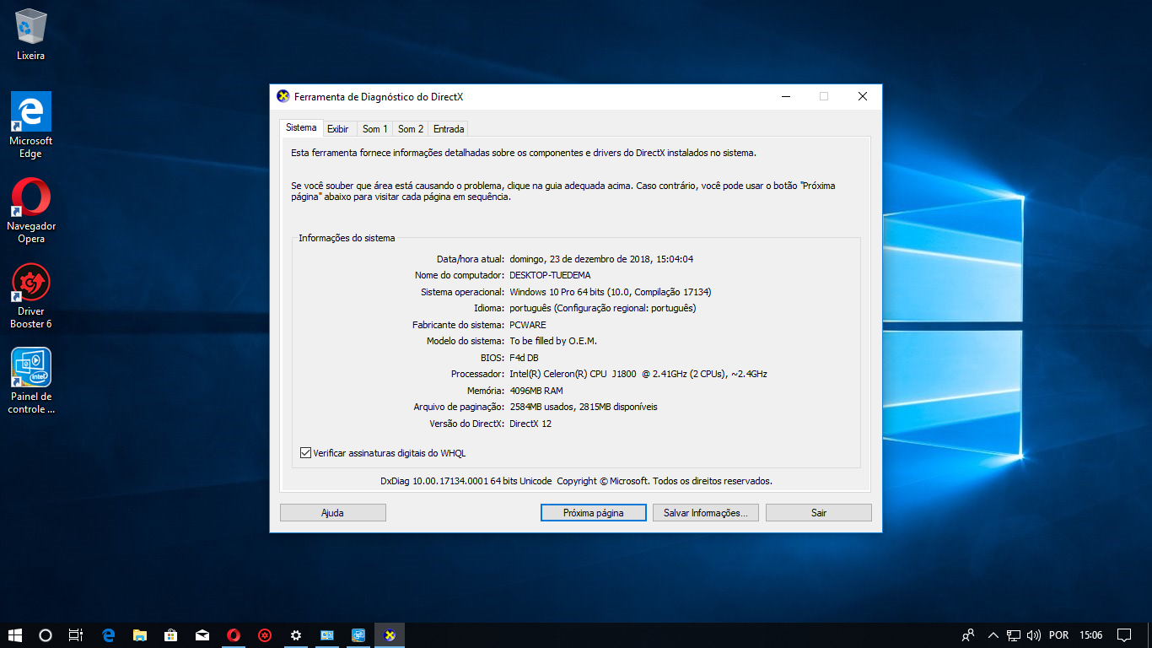1152x648 pixels.
Task: Open File Explorer from the taskbar
Action: [139, 635]
